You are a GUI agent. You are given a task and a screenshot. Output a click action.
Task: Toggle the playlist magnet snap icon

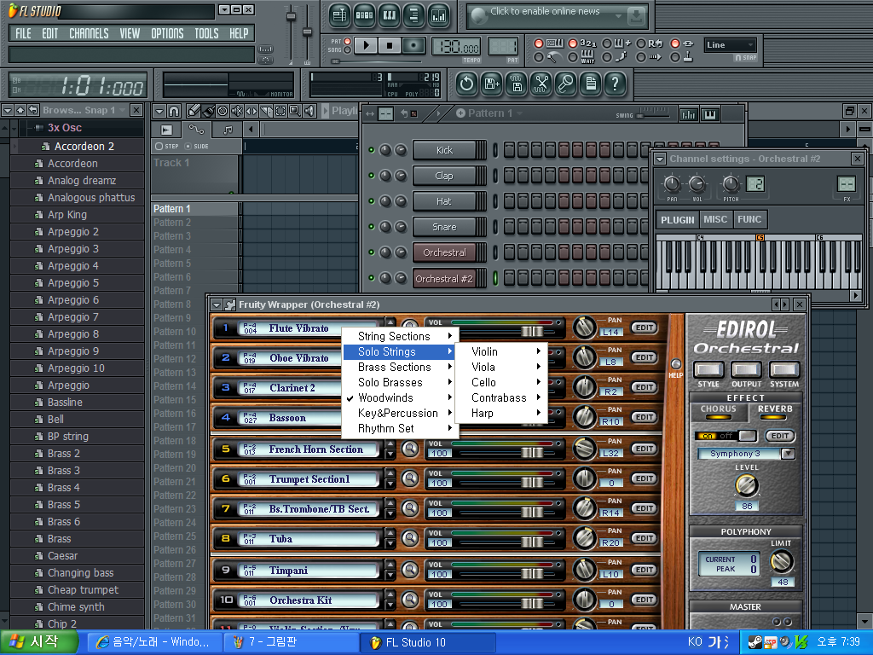[x=174, y=111]
